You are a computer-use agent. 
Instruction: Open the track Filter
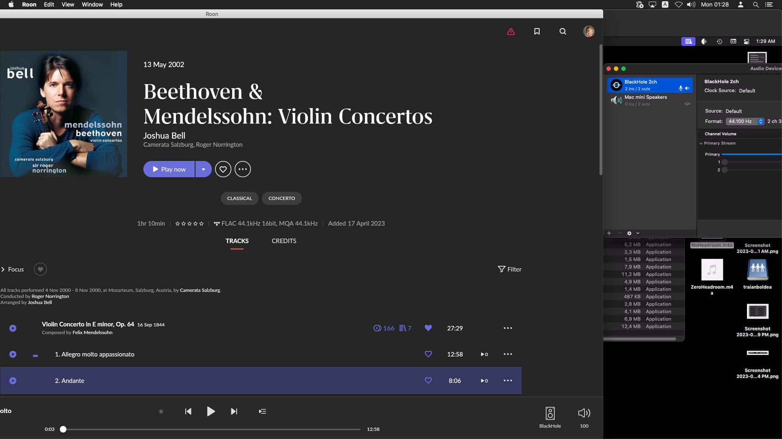click(x=510, y=269)
